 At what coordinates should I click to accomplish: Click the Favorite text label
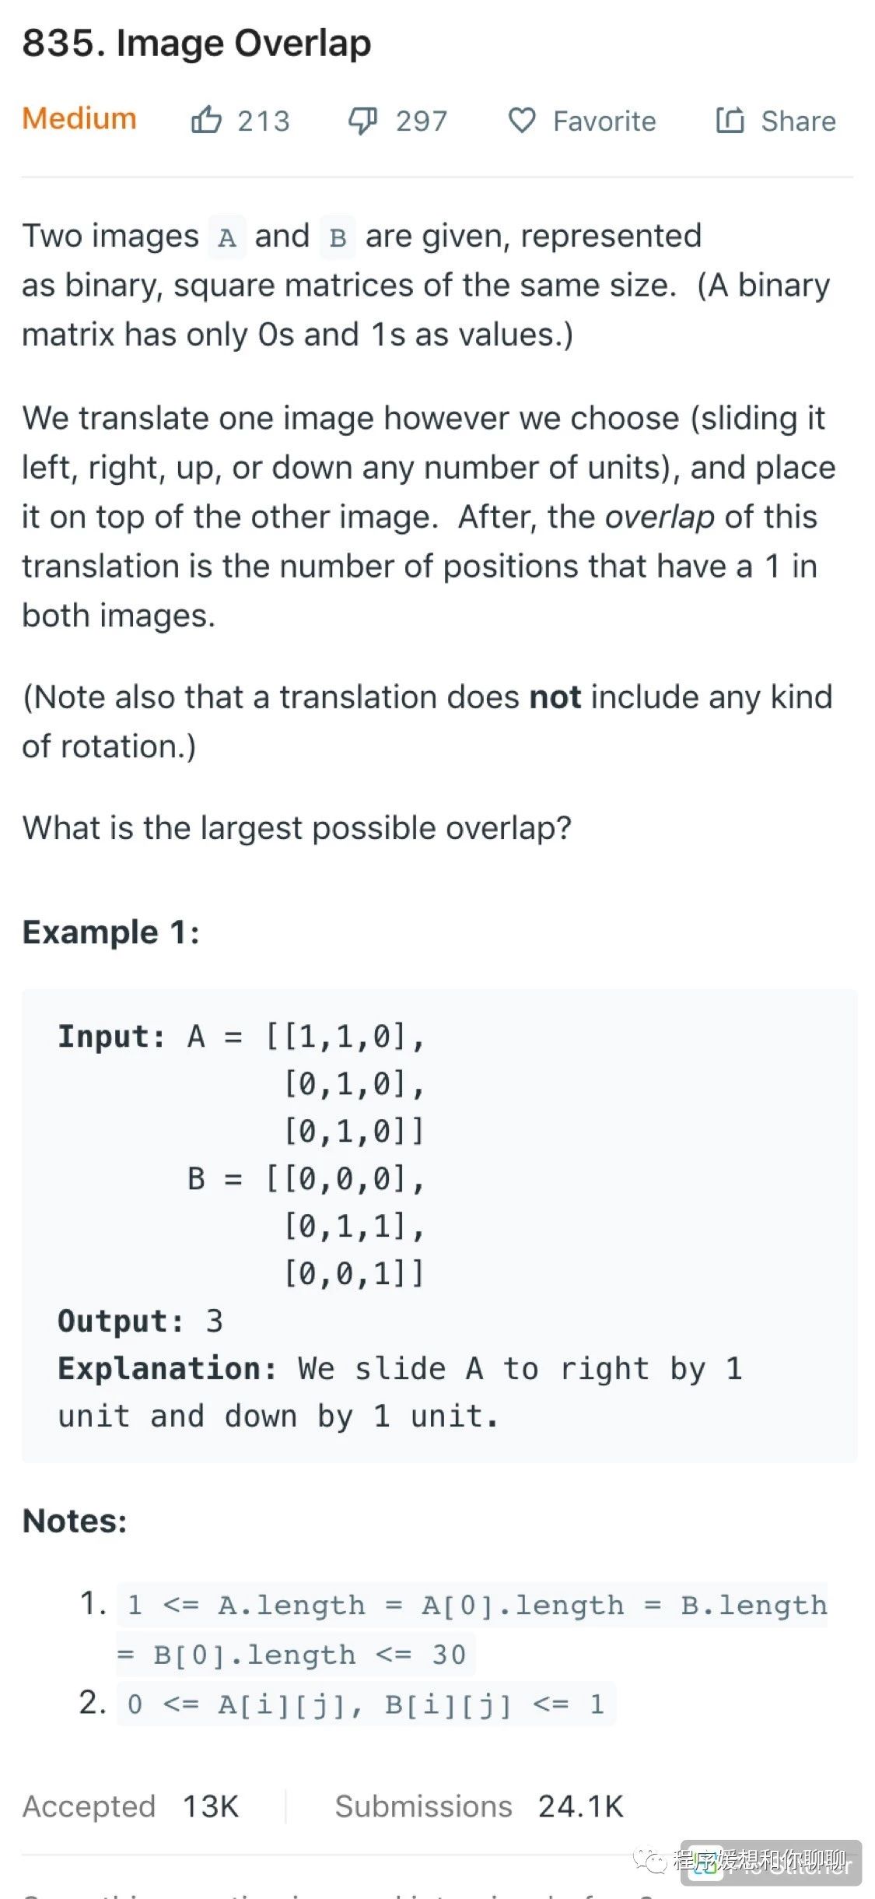604,121
